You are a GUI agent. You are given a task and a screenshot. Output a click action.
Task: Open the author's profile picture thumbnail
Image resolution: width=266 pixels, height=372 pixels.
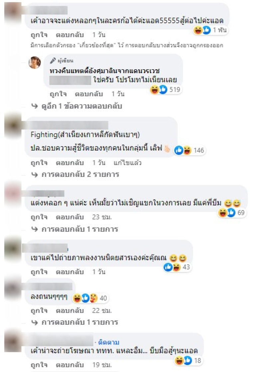point(35,63)
